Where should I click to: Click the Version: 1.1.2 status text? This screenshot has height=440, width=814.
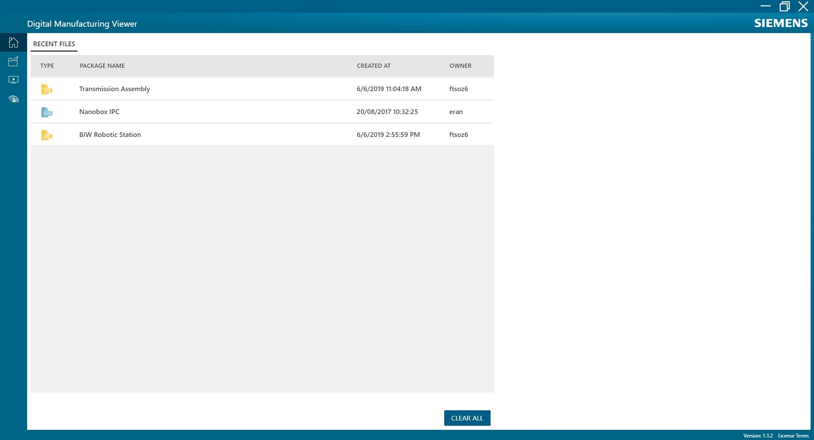(758, 436)
